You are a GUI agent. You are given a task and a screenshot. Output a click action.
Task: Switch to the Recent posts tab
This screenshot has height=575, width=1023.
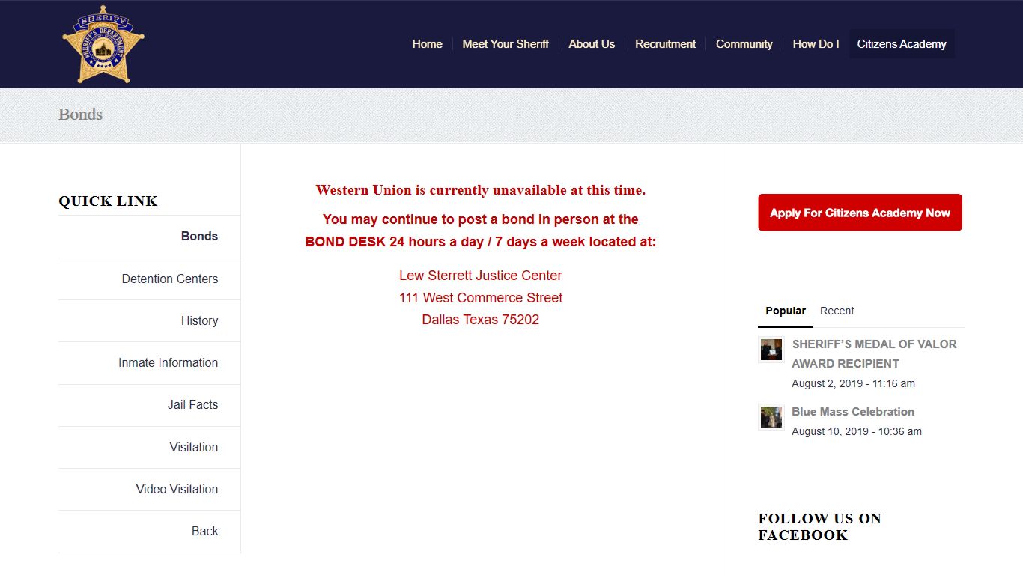click(837, 311)
